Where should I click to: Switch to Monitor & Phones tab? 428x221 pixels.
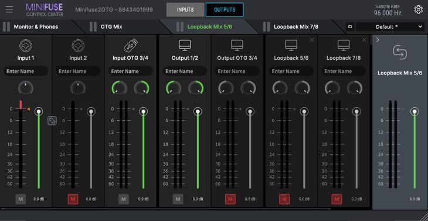(x=36, y=27)
